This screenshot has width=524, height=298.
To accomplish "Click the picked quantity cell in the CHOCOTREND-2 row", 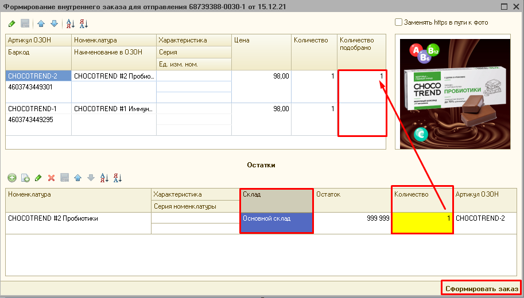I will (x=362, y=87).
